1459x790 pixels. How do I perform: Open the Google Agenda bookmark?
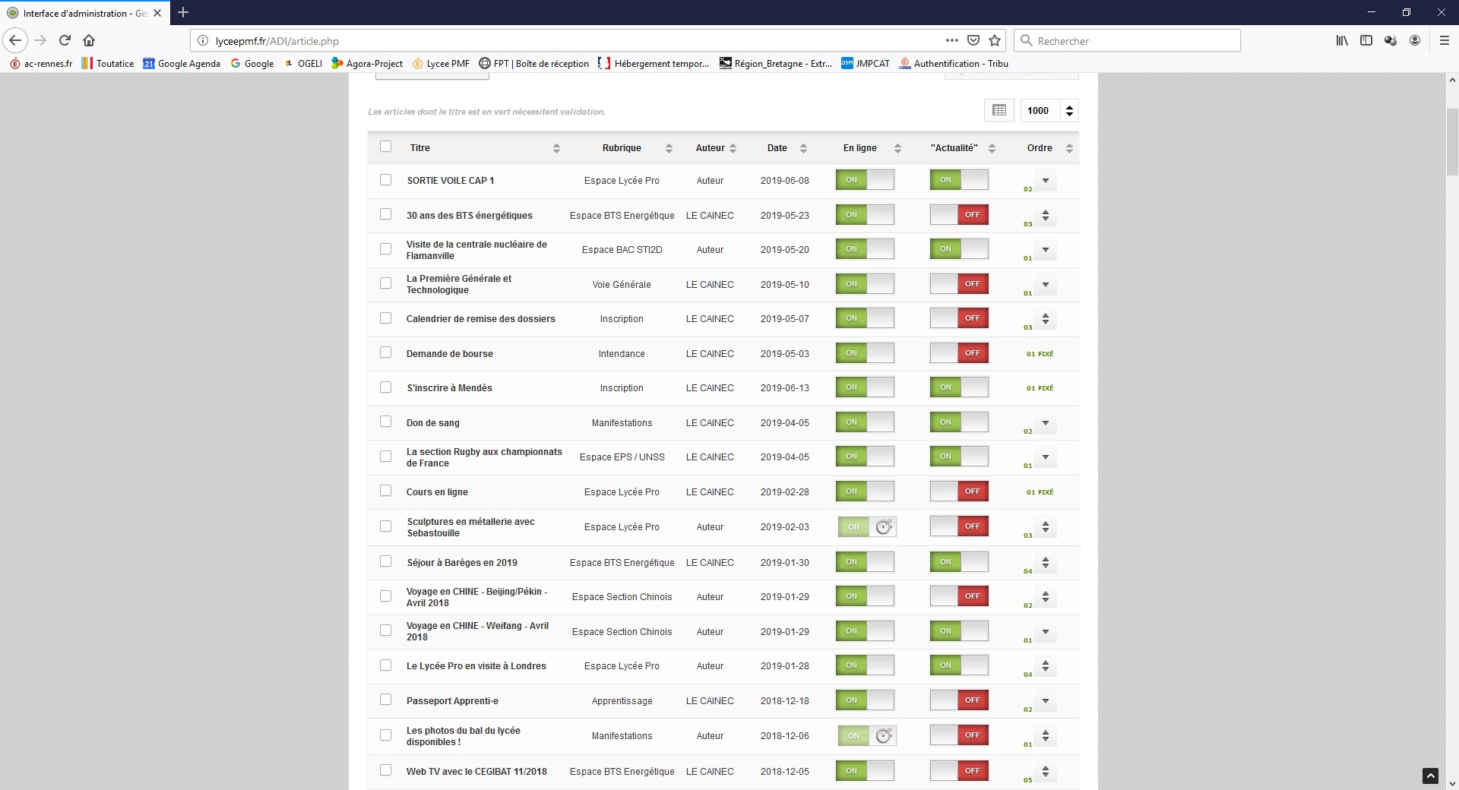tap(182, 64)
